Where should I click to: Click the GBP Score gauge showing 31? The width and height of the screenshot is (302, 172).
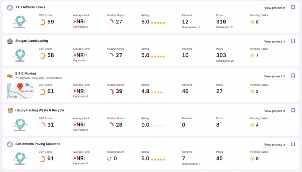click(x=42, y=125)
